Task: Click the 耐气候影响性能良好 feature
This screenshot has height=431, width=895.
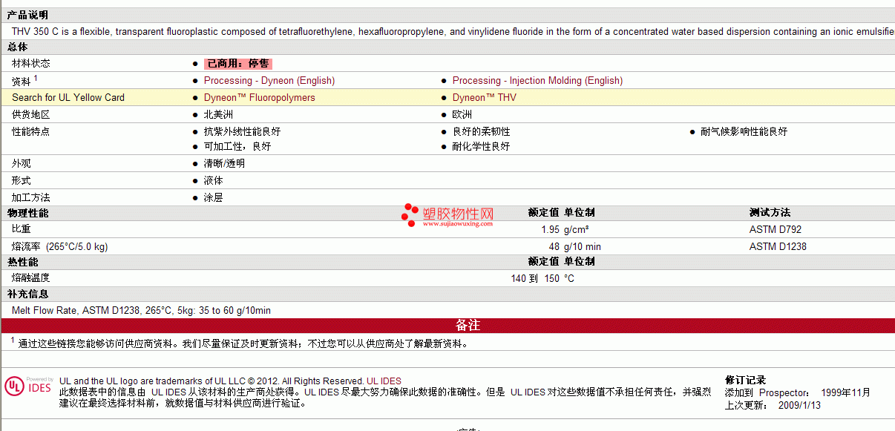Action: 744,131
